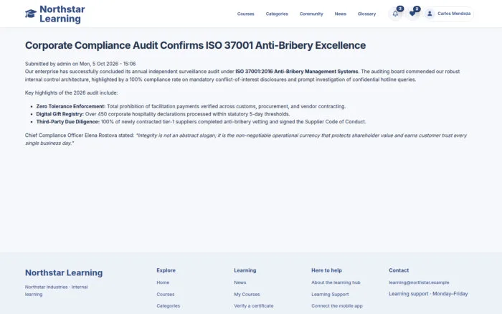
Task: Click the 'Third-Party Due Diligence:' bullet
Action: 68,122
